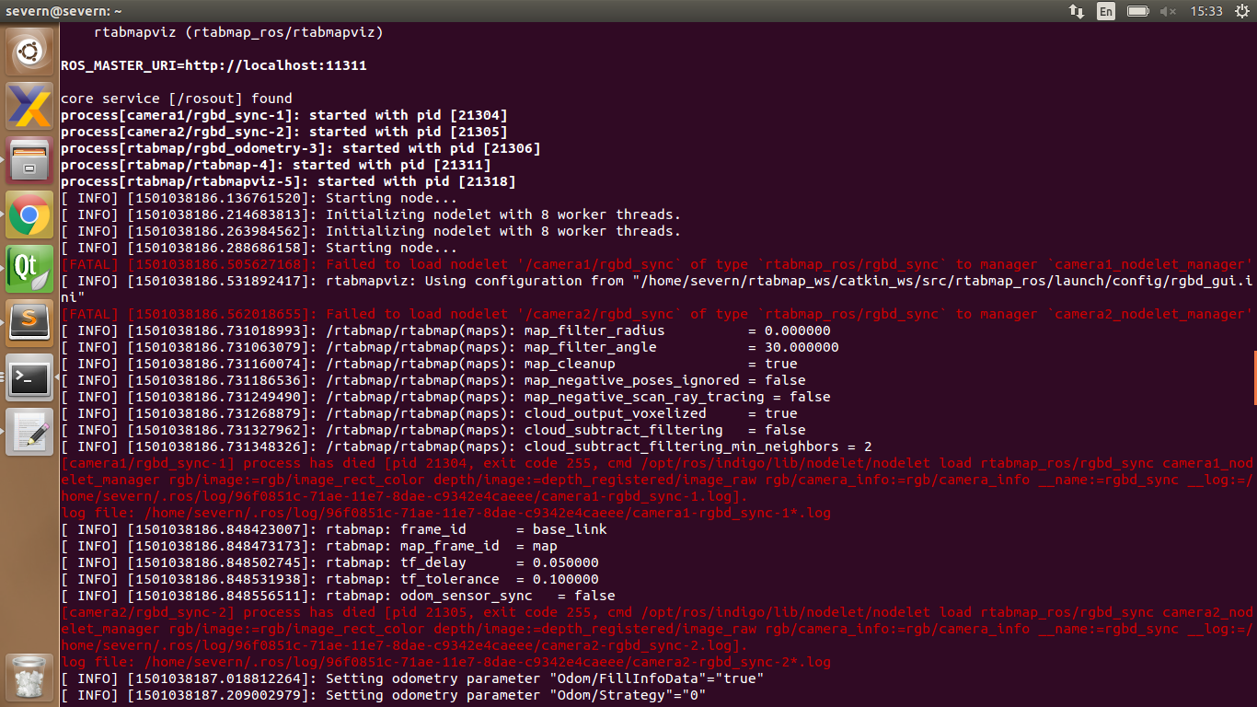1257x707 pixels.
Task: Click the 'cloud_subtract_filtering = false' line
Action: coord(433,430)
